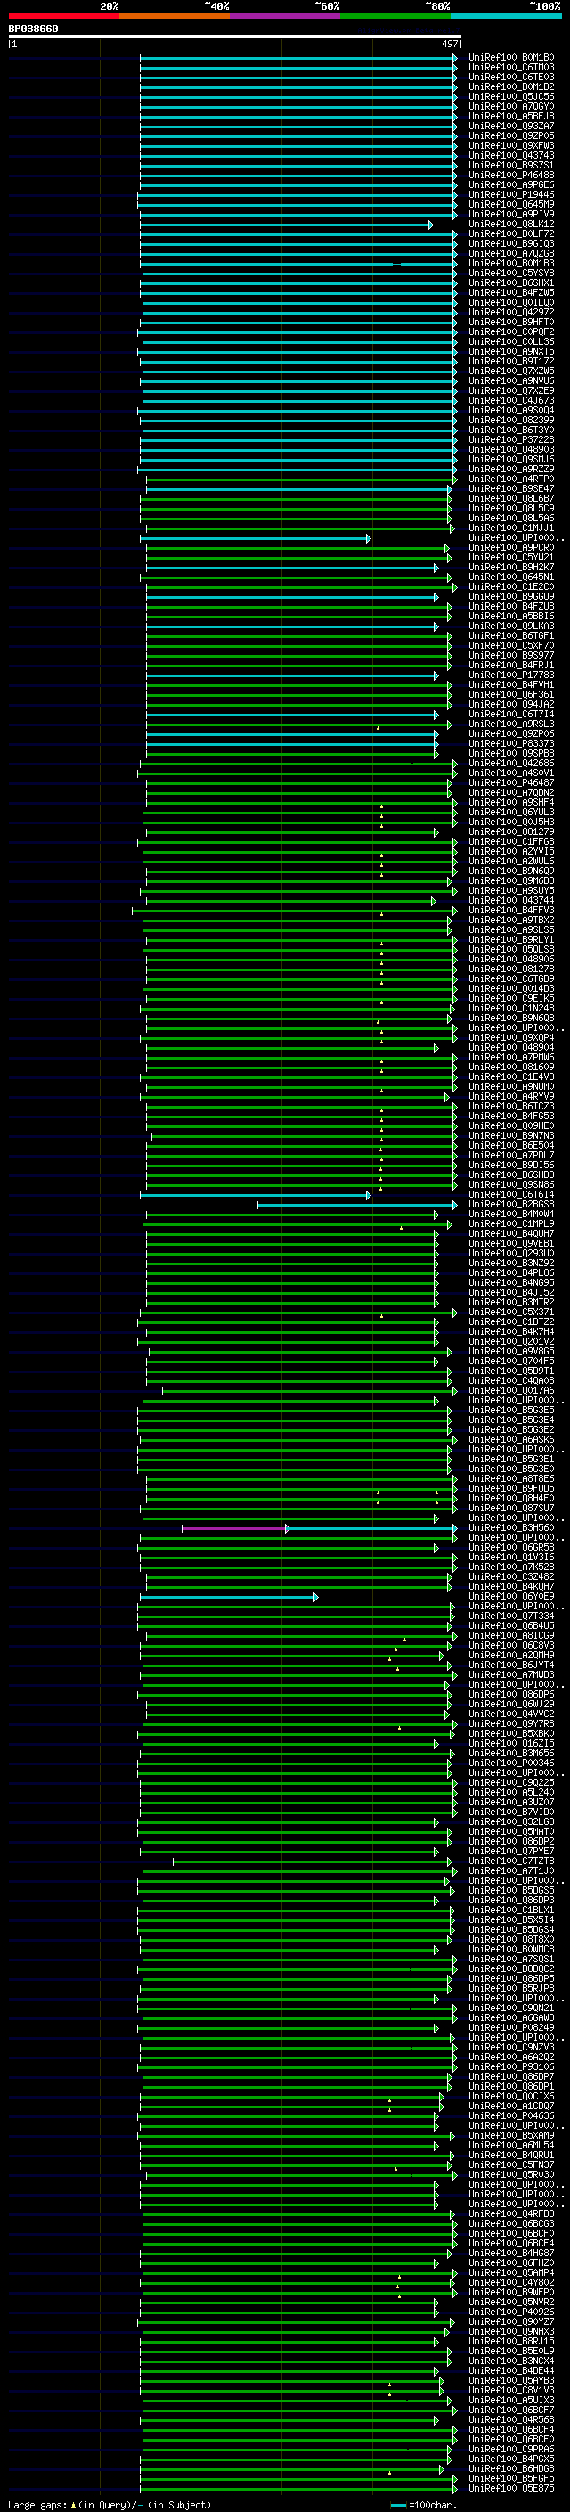Click label UniRef100_Q7T334
This screenshot has height=2512, width=570.
510,1616
